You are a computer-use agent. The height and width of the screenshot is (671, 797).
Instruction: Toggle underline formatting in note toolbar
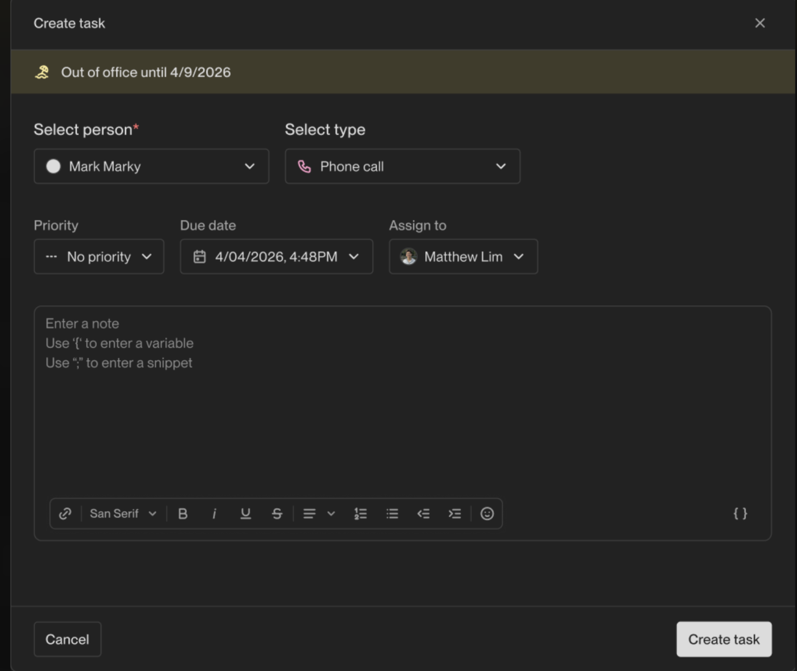245,514
